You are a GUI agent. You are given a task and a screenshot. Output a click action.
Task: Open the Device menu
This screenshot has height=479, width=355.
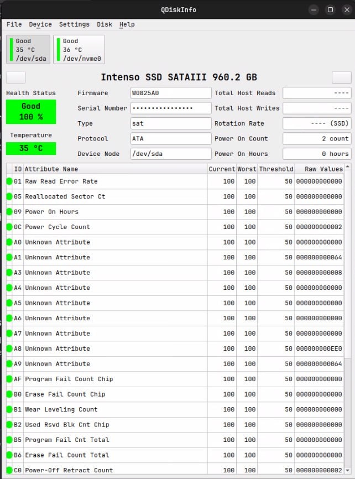40,24
